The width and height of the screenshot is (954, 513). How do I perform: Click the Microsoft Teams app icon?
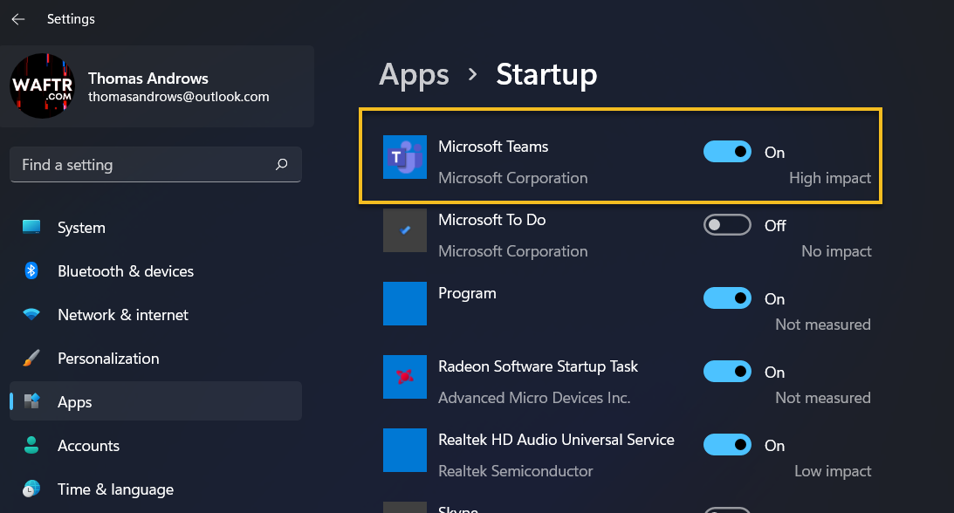pyautogui.click(x=405, y=157)
